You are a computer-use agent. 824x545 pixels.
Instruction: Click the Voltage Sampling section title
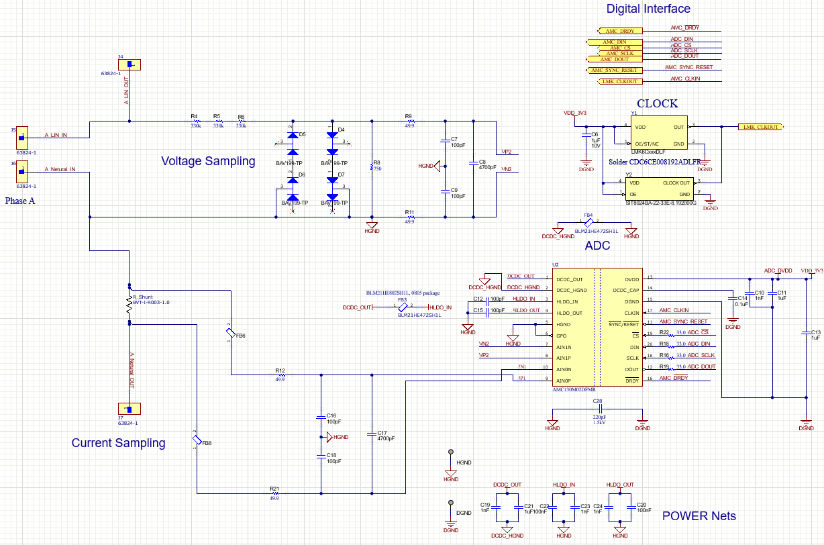pyautogui.click(x=208, y=161)
